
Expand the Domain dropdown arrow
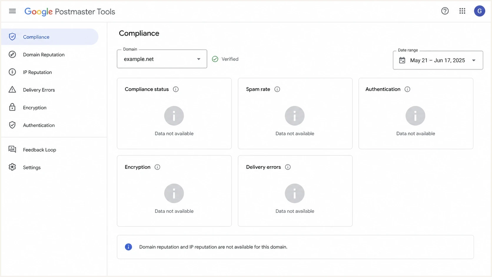(199, 59)
